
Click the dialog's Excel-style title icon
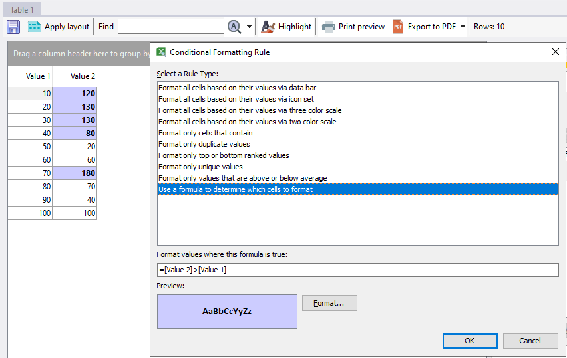161,52
